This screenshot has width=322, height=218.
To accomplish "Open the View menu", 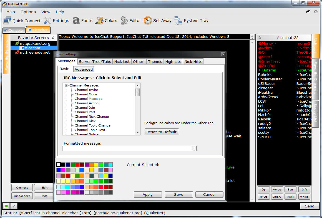I will point(46,12).
